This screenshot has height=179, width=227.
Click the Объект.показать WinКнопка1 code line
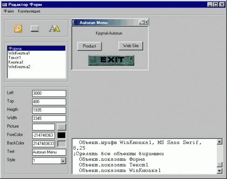(120, 171)
